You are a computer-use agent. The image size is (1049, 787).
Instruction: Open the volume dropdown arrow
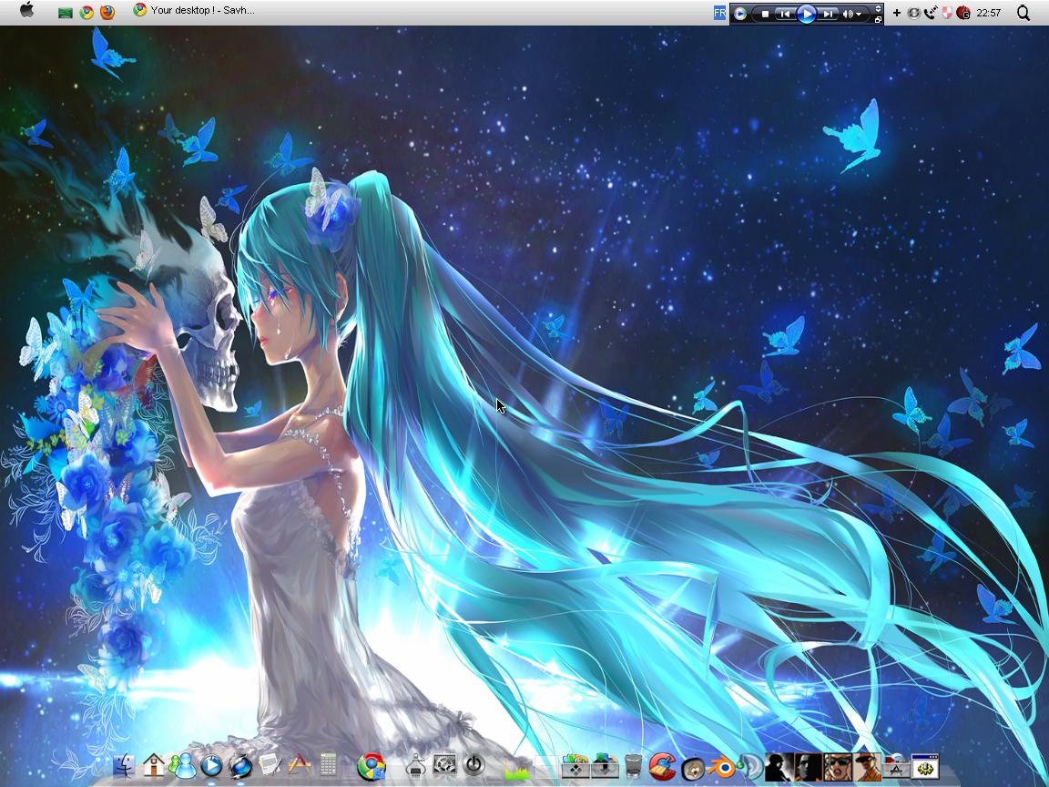pos(859,14)
